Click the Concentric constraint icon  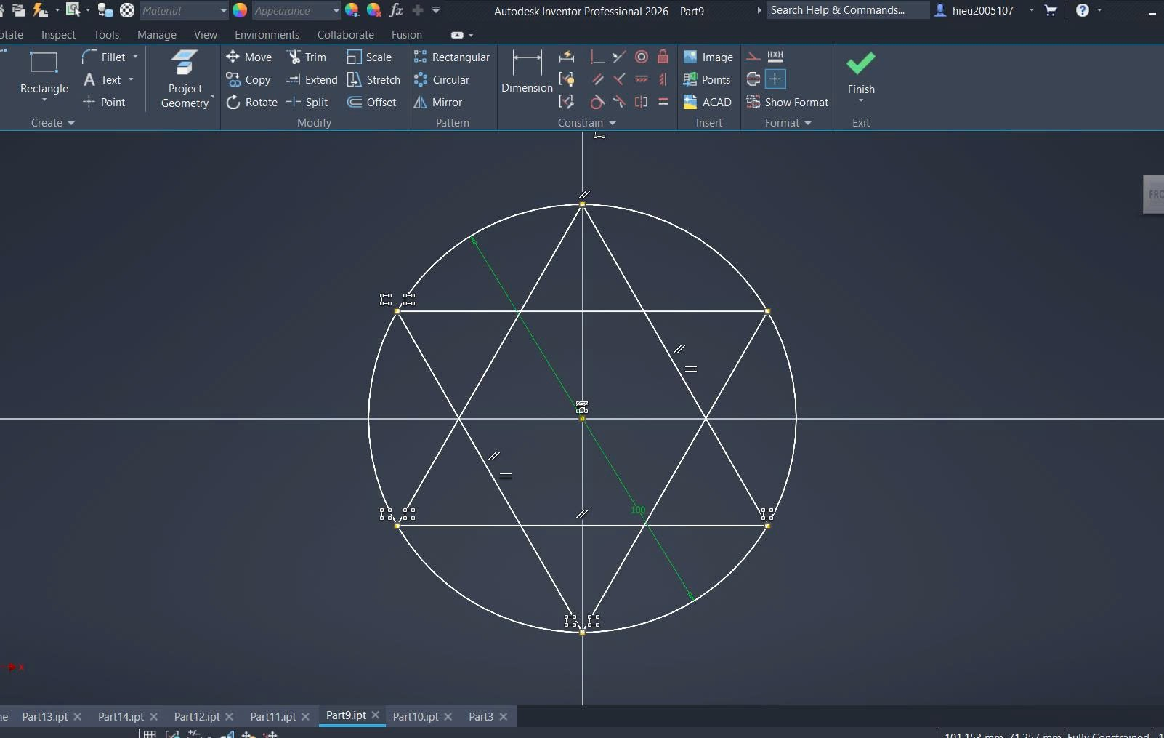(x=641, y=57)
